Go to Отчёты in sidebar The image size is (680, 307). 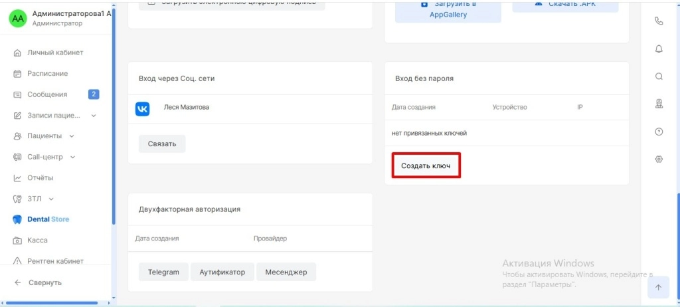pos(40,178)
